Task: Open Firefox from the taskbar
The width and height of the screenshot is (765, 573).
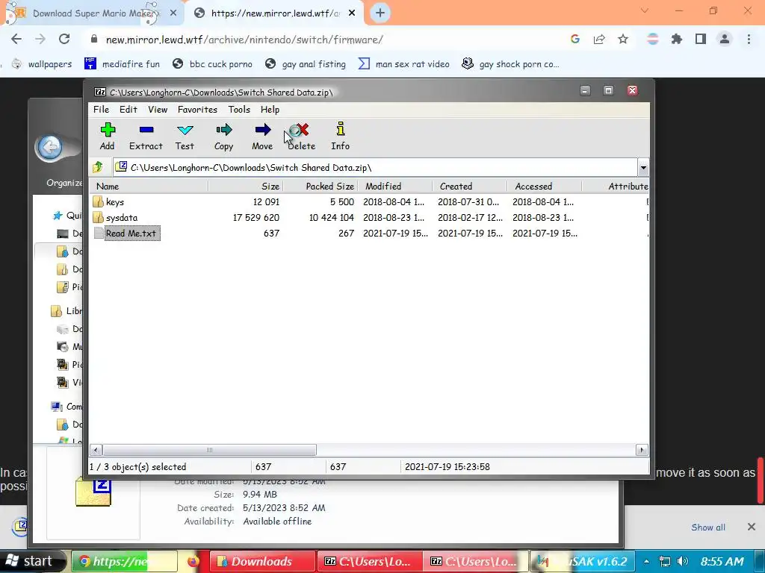Action: pyautogui.click(x=193, y=561)
